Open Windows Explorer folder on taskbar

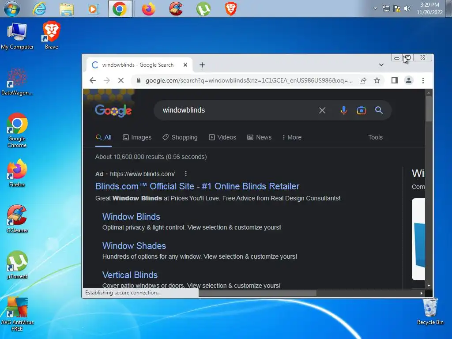[x=67, y=9]
